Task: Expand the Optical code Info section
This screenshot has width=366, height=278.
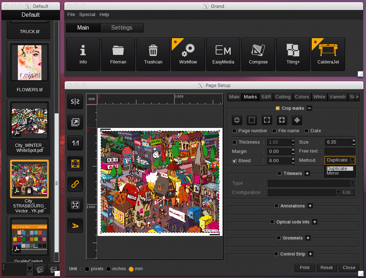Action: click(x=315, y=222)
